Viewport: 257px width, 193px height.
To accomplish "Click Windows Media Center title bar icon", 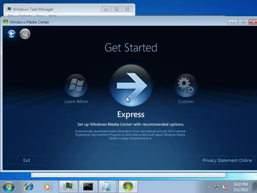I will (5, 22).
